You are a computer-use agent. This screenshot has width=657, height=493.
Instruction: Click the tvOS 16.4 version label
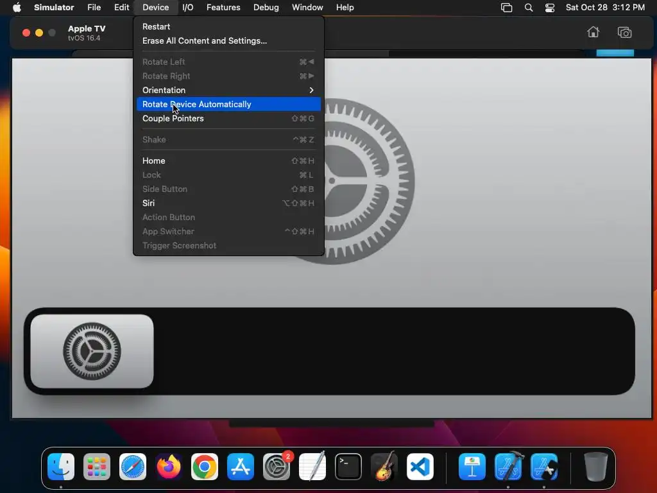[84, 38]
